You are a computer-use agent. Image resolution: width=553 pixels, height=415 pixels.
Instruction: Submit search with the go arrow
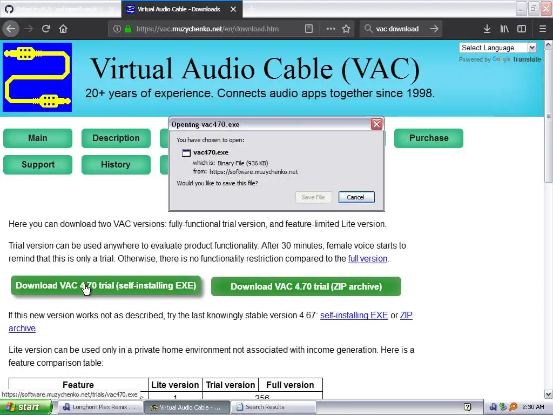(x=434, y=29)
